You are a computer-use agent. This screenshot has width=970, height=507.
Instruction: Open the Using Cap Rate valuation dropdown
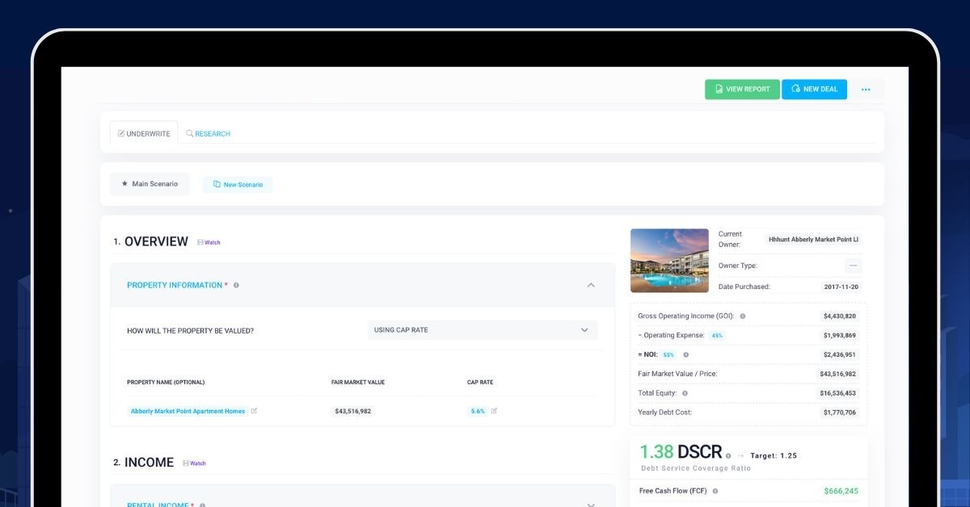click(x=482, y=330)
